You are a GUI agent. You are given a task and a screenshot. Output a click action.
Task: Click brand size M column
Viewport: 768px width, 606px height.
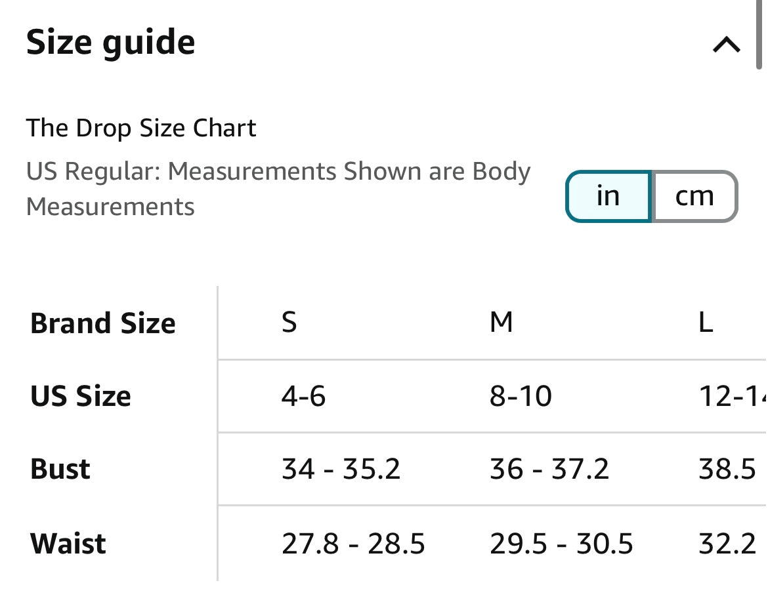point(501,323)
